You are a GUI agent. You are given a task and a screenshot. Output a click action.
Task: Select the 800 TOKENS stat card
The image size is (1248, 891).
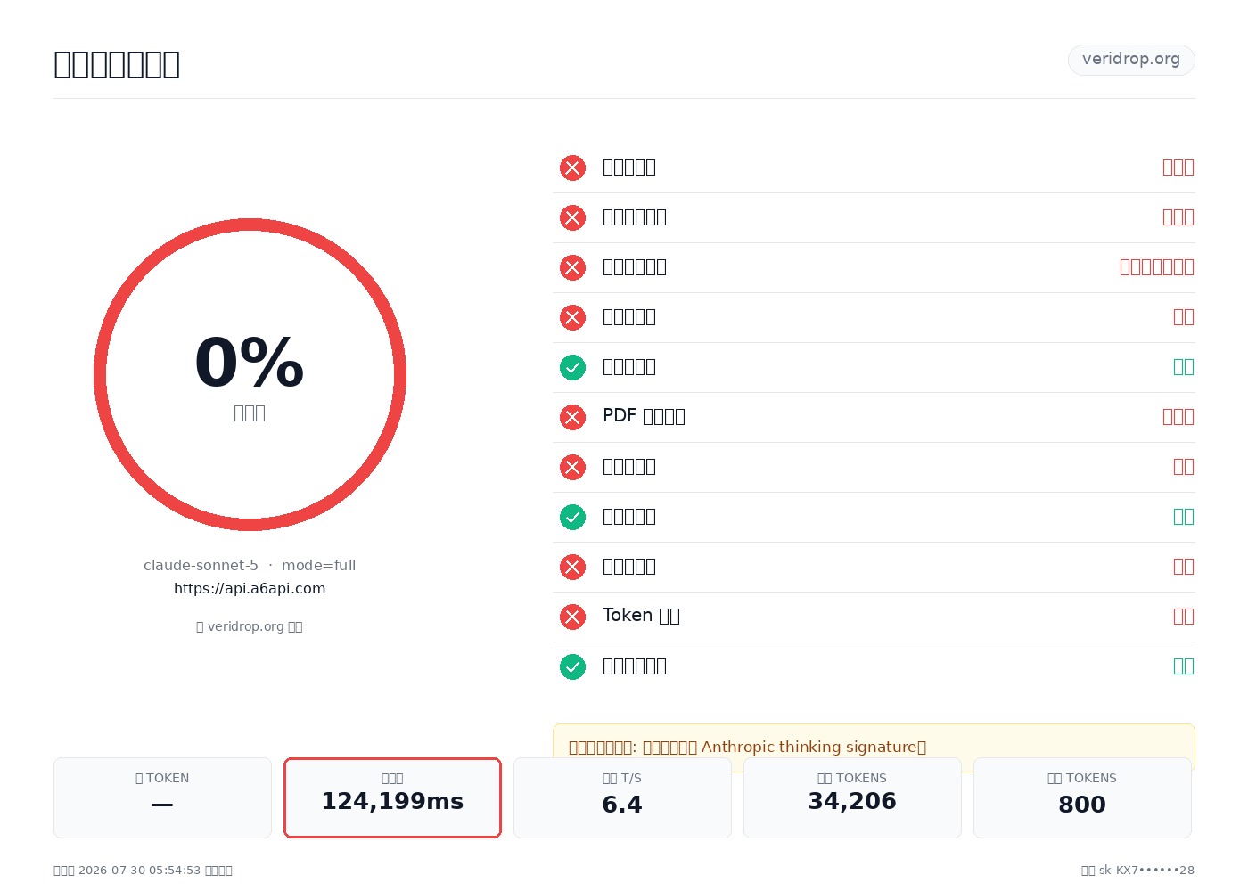click(x=1082, y=797)
